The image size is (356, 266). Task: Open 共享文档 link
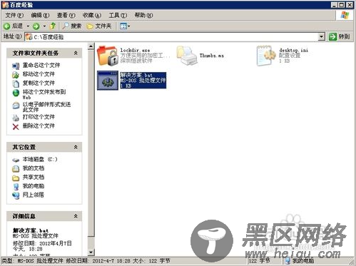(x=34, y=177)
